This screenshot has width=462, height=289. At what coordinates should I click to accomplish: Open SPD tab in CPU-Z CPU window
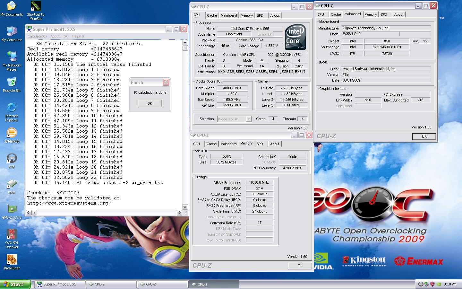260,15
